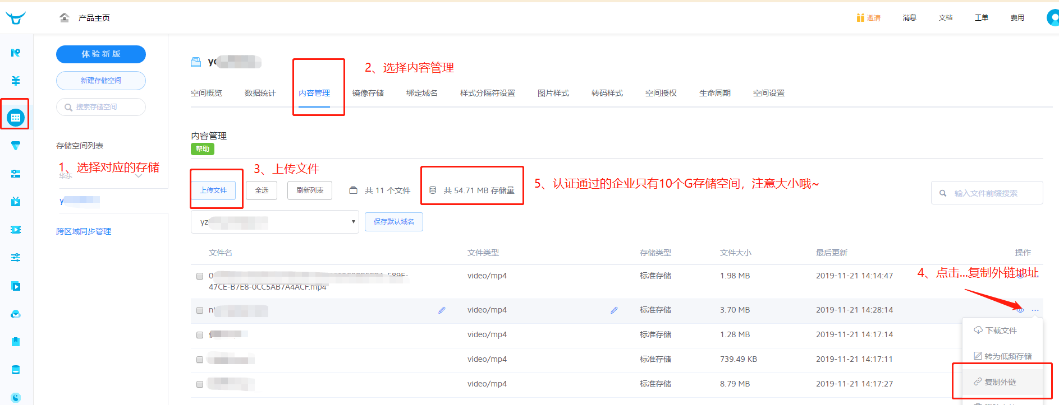This screenshot has width=1059, height=405.
Task: Open 工单 in the top bar
Action: pyautogui.click(x=982, y=18)
